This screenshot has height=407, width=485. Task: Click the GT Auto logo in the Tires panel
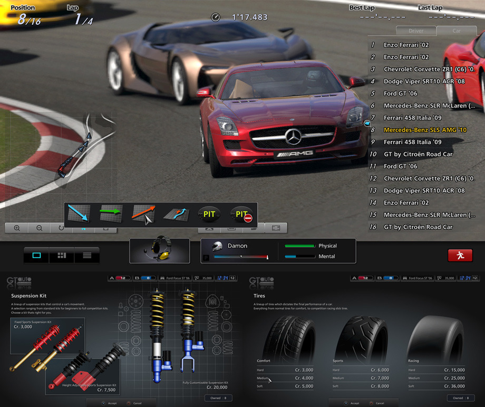tap(261, 282)
